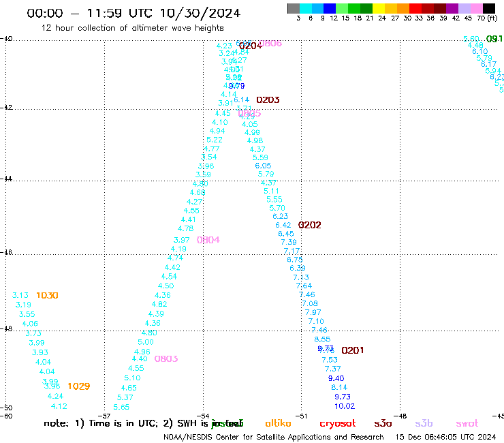Click the 'swot' satellite legend label
Image resolution: width=504 pixels, height=443 pixels.
[x=467, y=424]
